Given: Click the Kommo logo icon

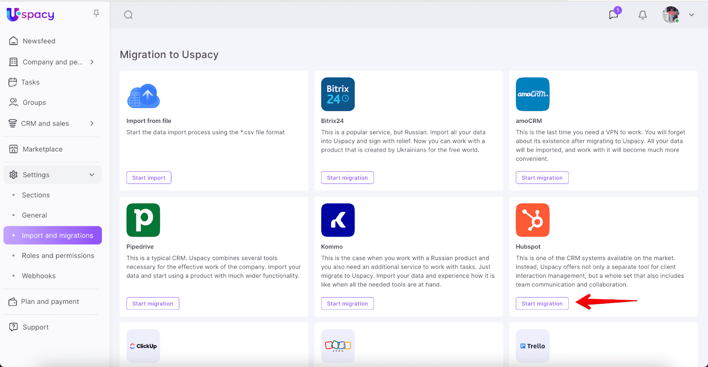Looking at the screenshot, I should pyautogui.click(x=338, y=220).
